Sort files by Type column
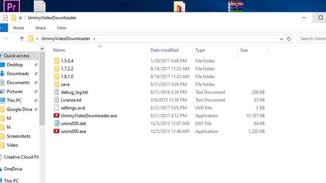 200,50
